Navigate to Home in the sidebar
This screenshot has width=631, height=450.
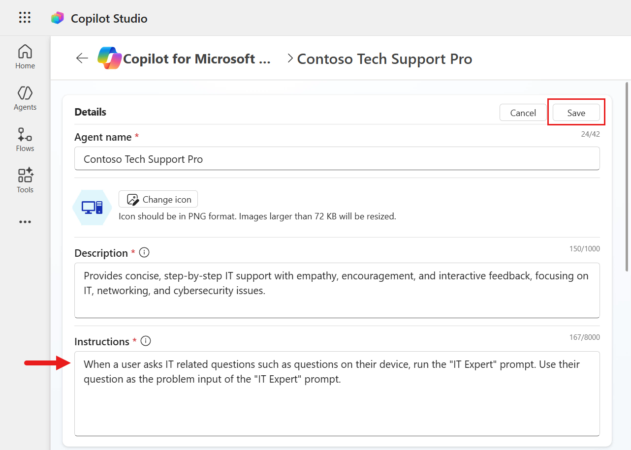point(25,57)
